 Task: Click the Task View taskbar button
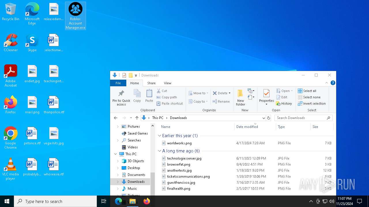click(104, 201)
